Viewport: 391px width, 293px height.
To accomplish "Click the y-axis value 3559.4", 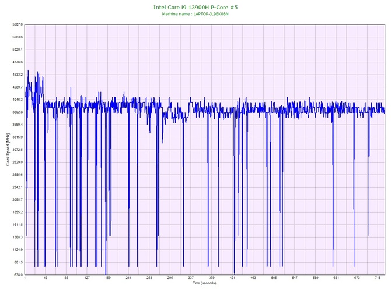I will click(18, 125).
